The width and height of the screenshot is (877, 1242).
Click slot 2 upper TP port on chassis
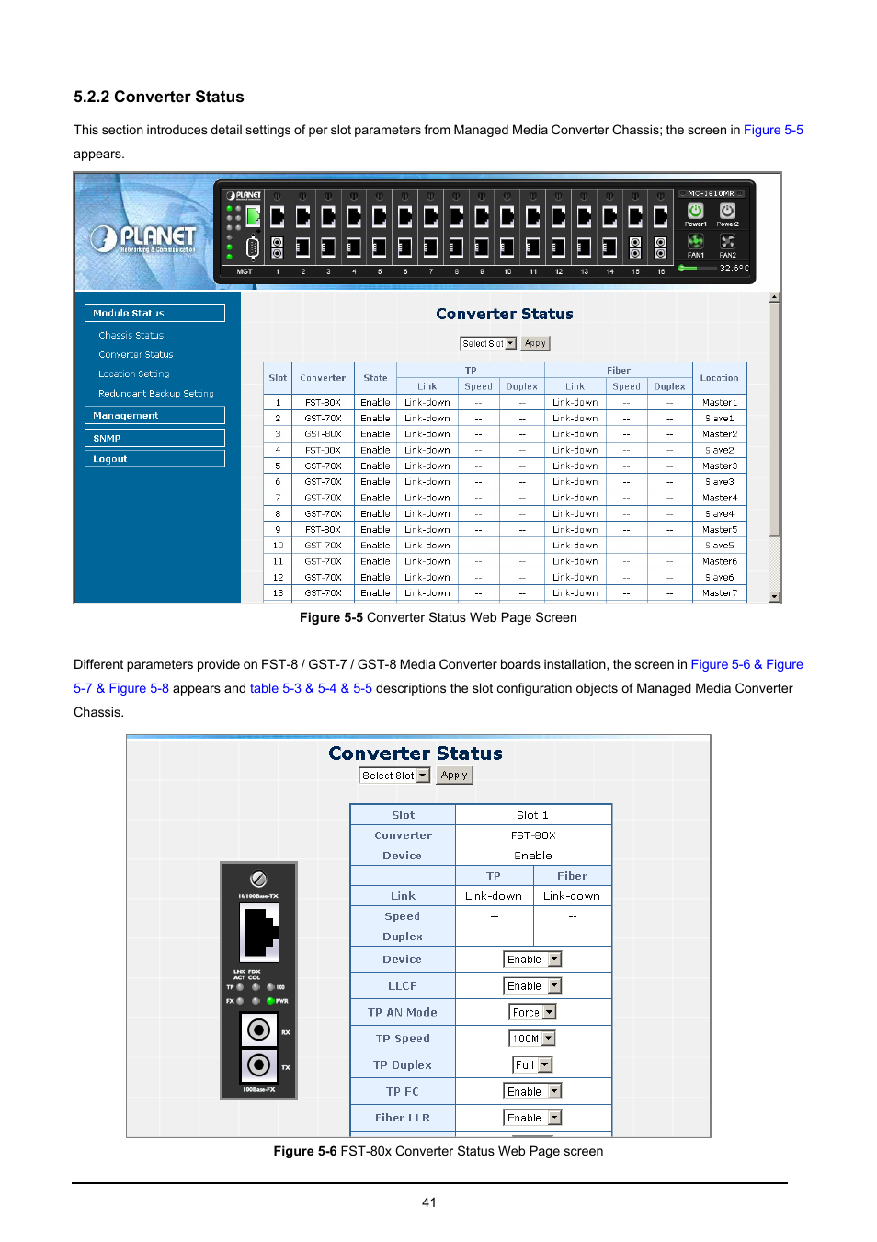(x=302, y=216)
